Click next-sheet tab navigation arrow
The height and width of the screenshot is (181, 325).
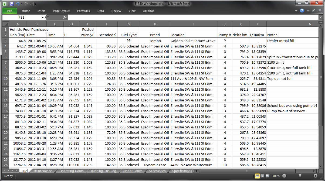pos(13,171)
